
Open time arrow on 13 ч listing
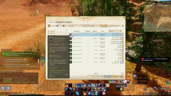click(x=97, y=62)
